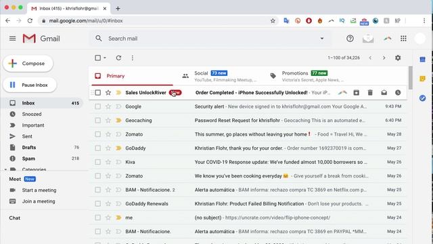433x244 pixels.
Task: Go back in browser history
Action: click(x=7, y=21)
